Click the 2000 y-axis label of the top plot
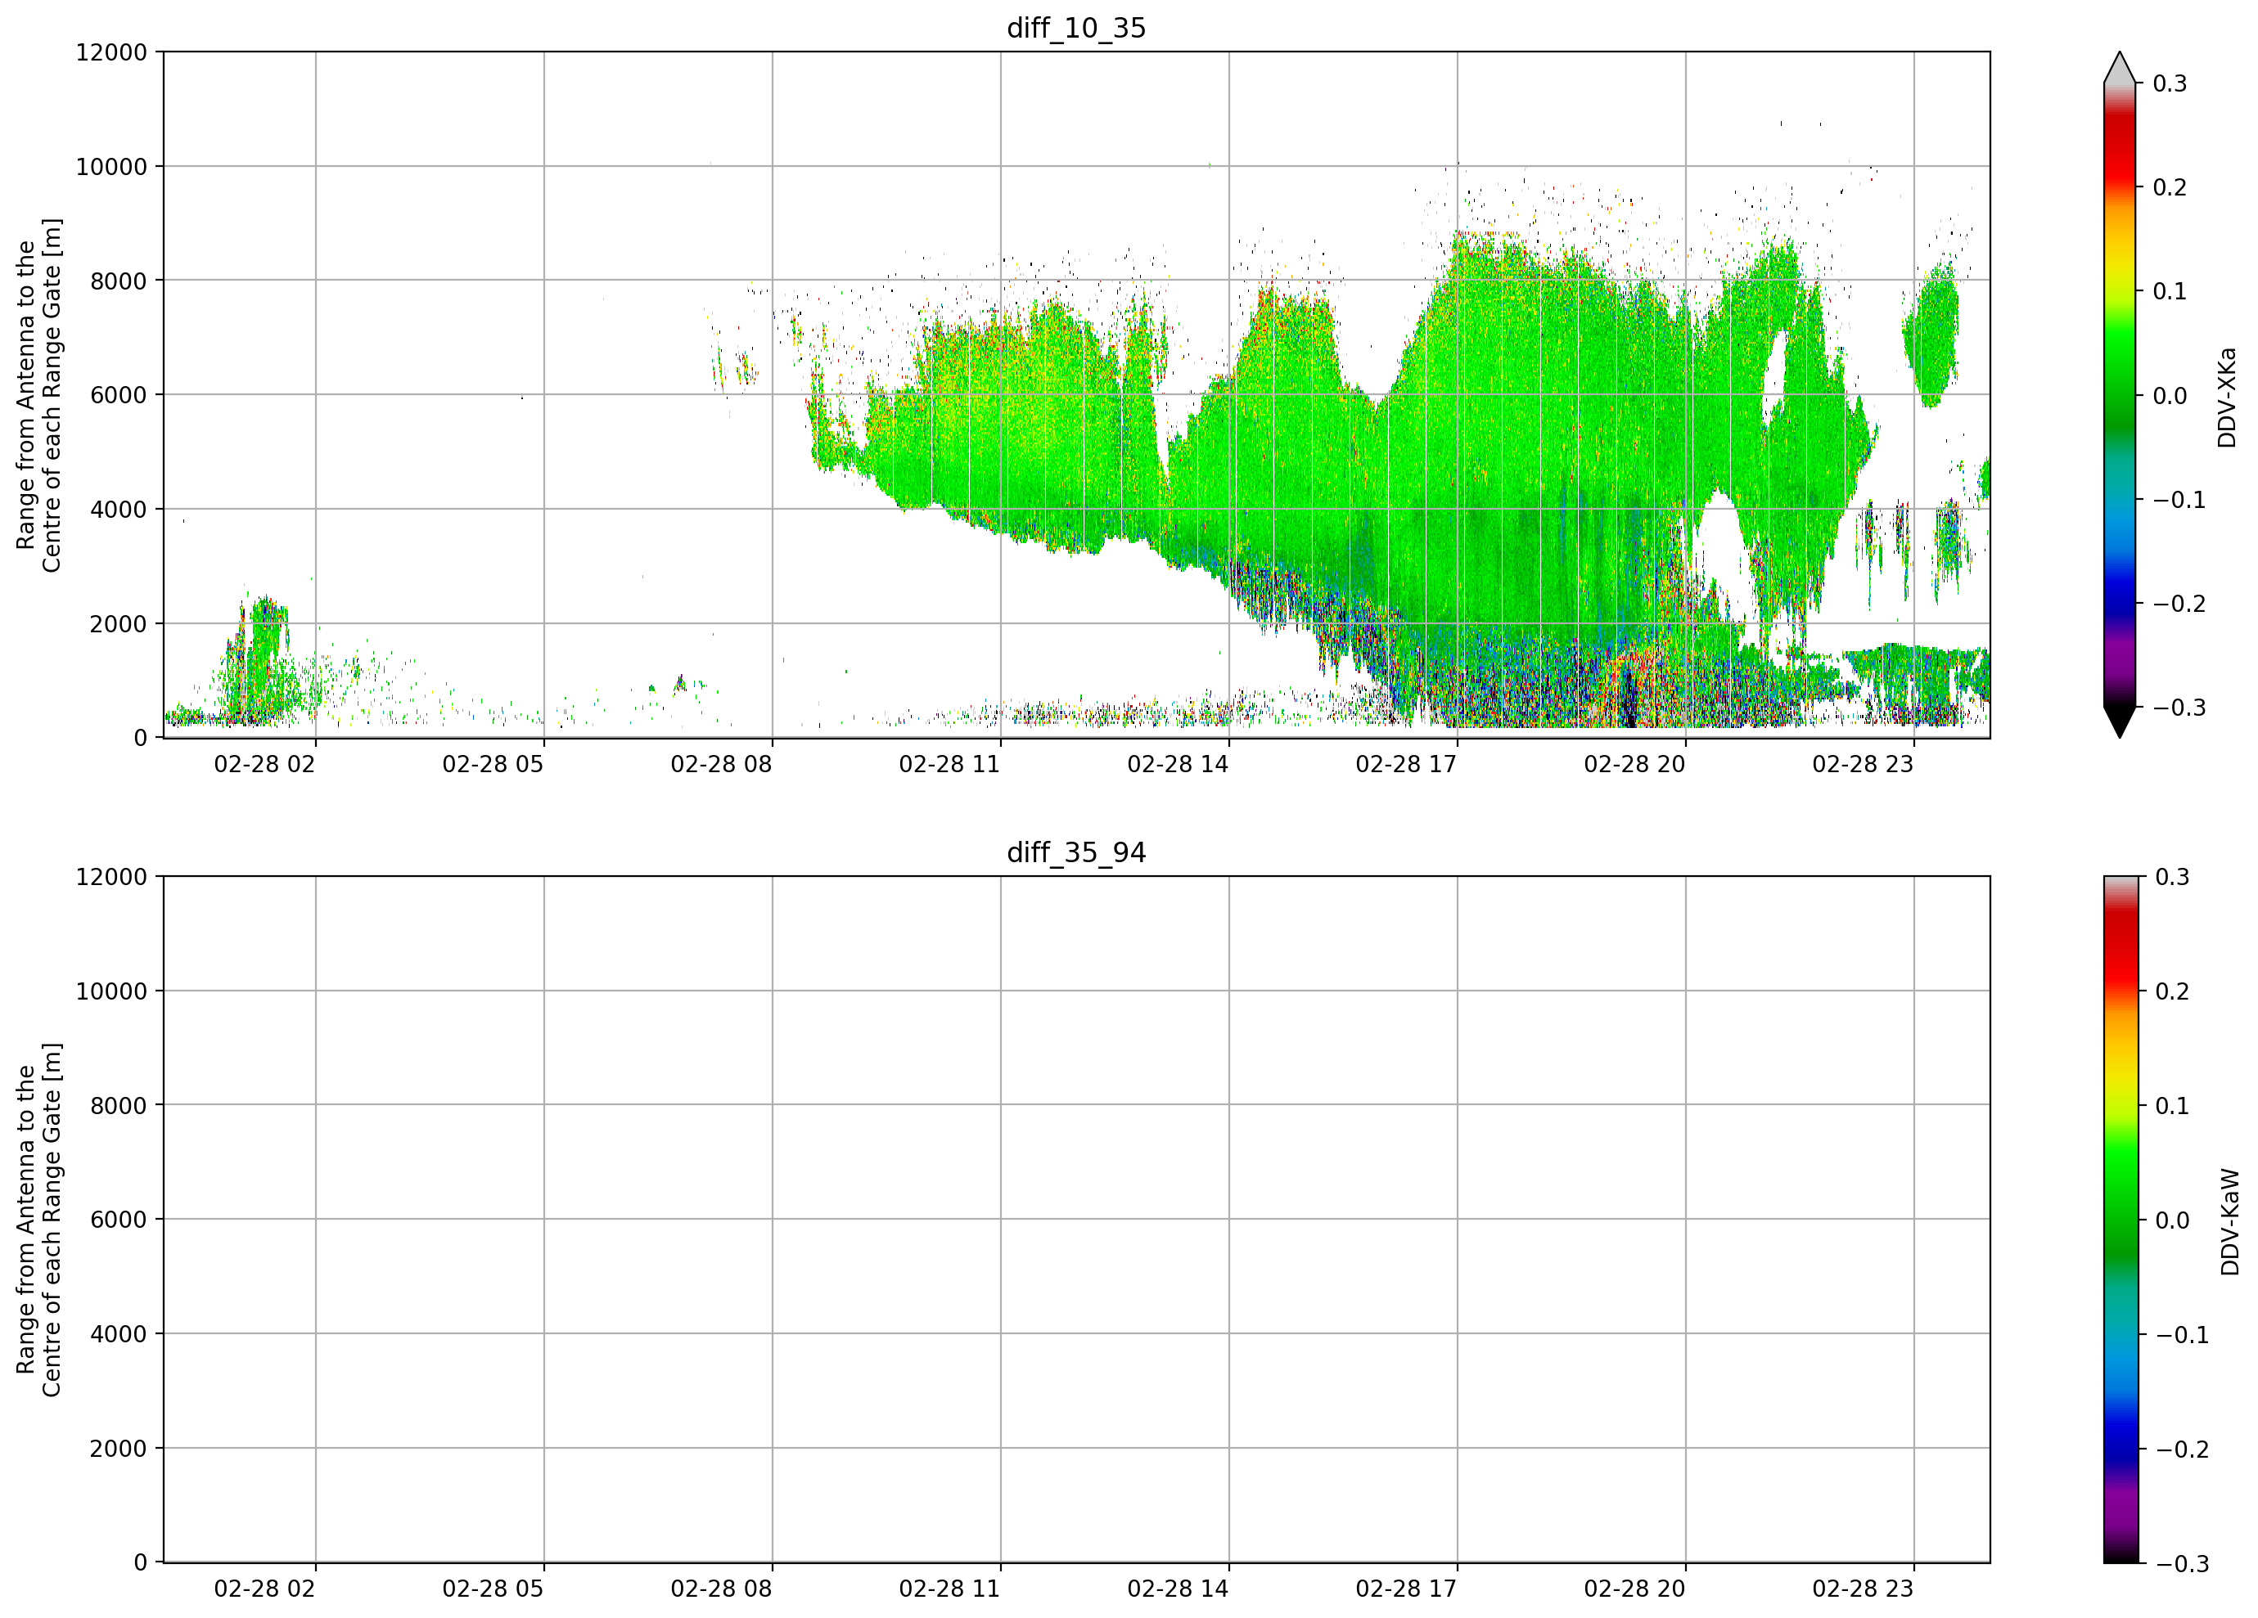The height and width of the screenshot is (1618, 2258). click(119, 624)
